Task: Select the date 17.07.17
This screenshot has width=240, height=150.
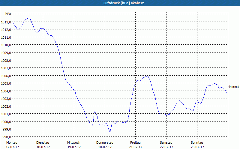Action: click(12, 147)
